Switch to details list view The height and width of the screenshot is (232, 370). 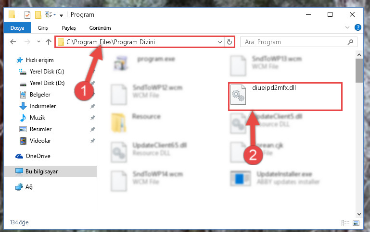tap(345, 223)
